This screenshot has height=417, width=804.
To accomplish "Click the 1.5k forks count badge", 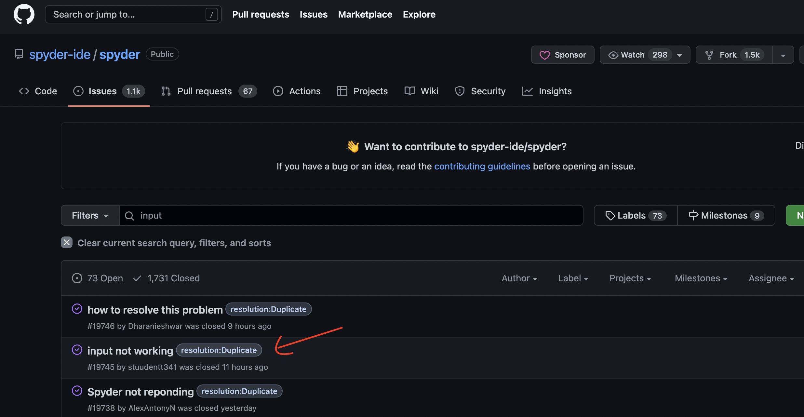I will tap(752, 55).
